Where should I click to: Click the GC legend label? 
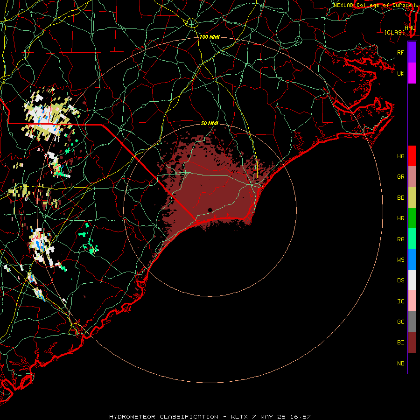[400, 322]
